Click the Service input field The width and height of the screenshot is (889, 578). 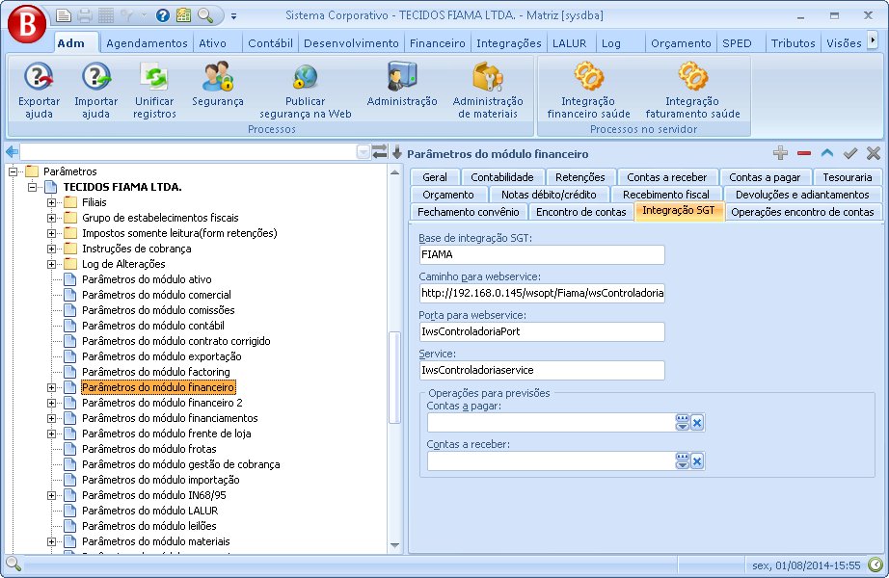click(542, 370)
